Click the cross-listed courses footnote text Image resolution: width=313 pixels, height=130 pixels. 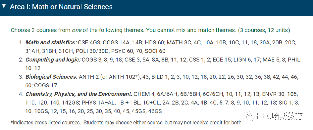point(127,123)
